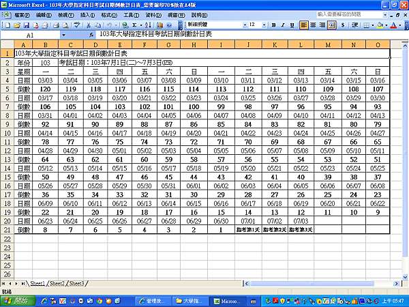Select the Sheet1 tab
409x307 pixels.
pyautogui.click(x=37, y=283)
